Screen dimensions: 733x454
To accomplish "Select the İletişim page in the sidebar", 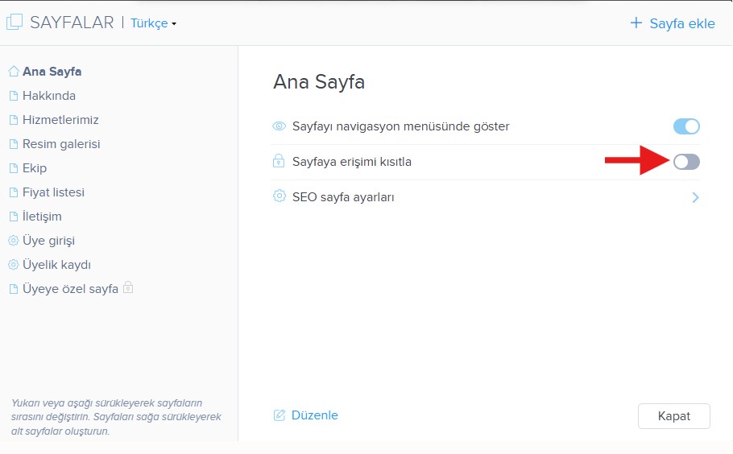I will (x=42, y=217).
